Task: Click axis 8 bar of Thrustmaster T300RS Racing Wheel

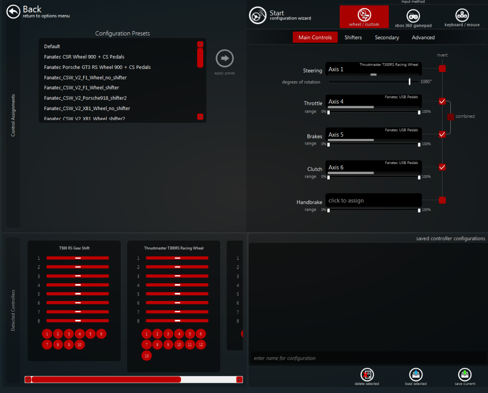Action: click(177, 321)
